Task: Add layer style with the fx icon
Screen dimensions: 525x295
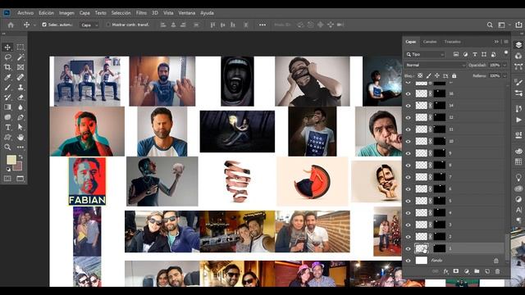Action: (445, 271)
